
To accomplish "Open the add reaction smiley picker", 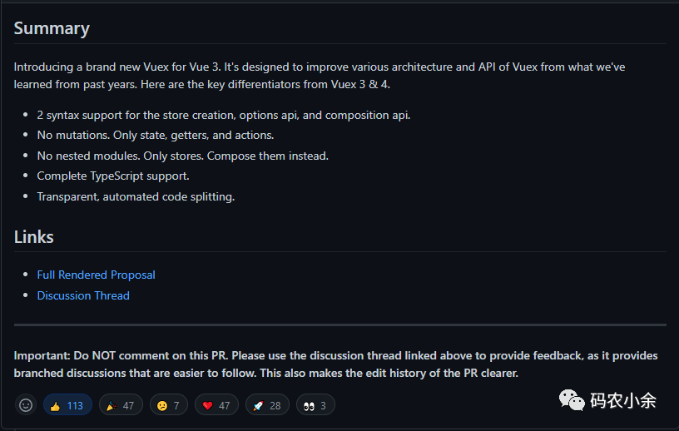I will [26, 405].
